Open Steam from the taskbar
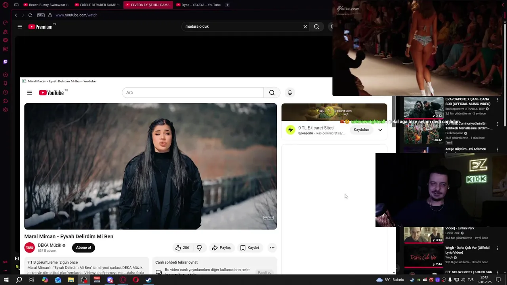Image resolution: width=507 pixels, height=285 pixels. [x=148, y=280]
